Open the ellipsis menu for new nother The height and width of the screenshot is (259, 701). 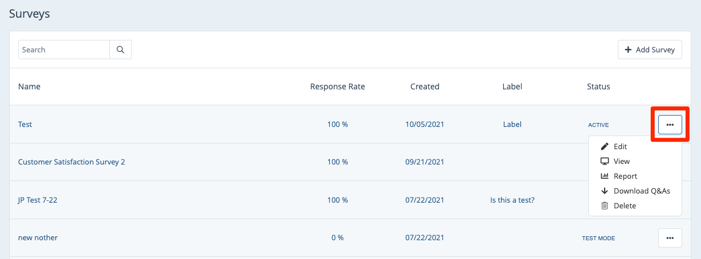click(x=670, y=237)
